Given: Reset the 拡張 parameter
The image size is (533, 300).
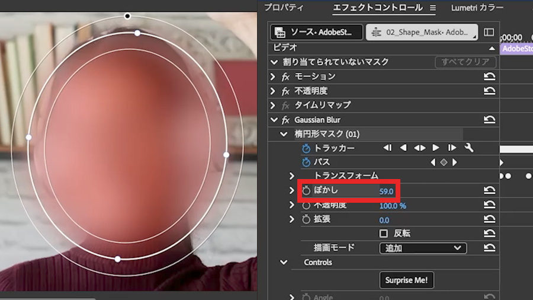Looking at the screenshot, I should point(490,218).
